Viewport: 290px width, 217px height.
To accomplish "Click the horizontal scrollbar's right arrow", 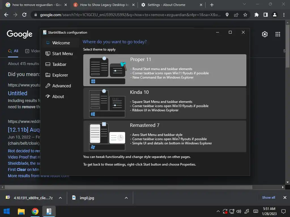I will coord(283,187).
